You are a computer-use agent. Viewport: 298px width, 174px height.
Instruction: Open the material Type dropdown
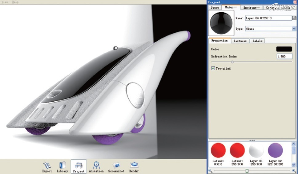(294, 29)
